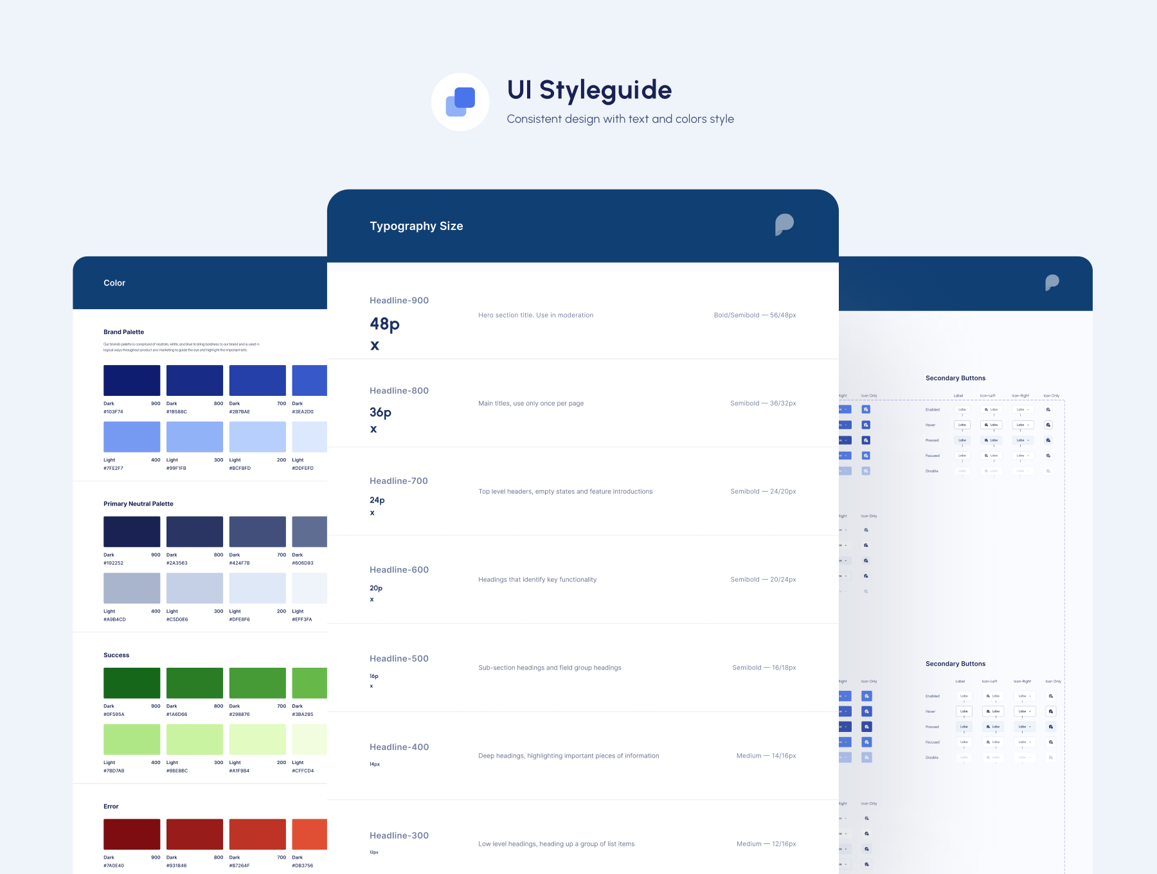This screenshot has height=874, width=1157.
Task: Click the Focused icon-only button in second Secondary Buttons group
Action: click(1050, 742)
